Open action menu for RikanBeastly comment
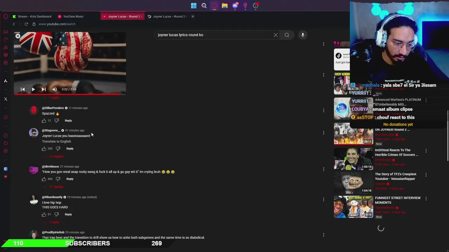449x252 pixels. pyautogui.click(x=323, y=199)
